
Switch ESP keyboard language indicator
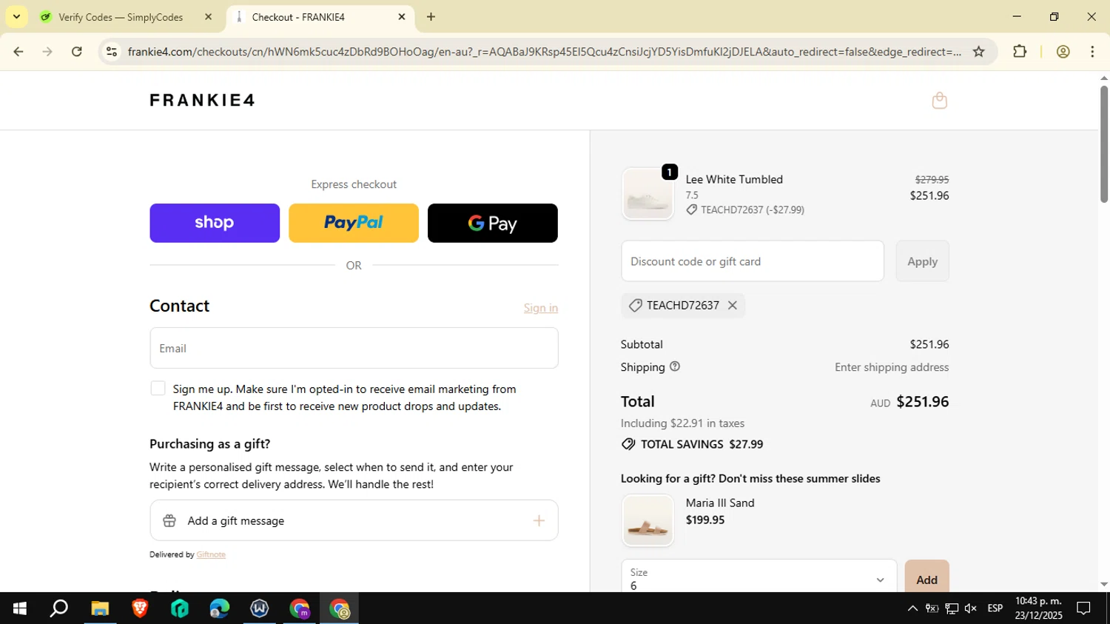(995, 608)
